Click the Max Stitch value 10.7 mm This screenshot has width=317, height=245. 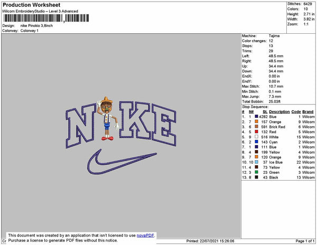(x=276, y=86)
